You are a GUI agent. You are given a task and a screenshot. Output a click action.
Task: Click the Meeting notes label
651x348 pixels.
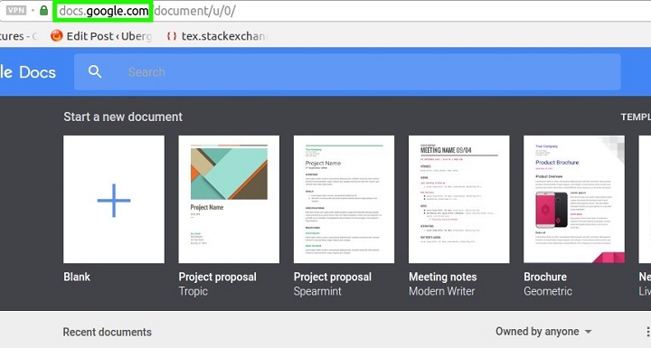point(442,277)
